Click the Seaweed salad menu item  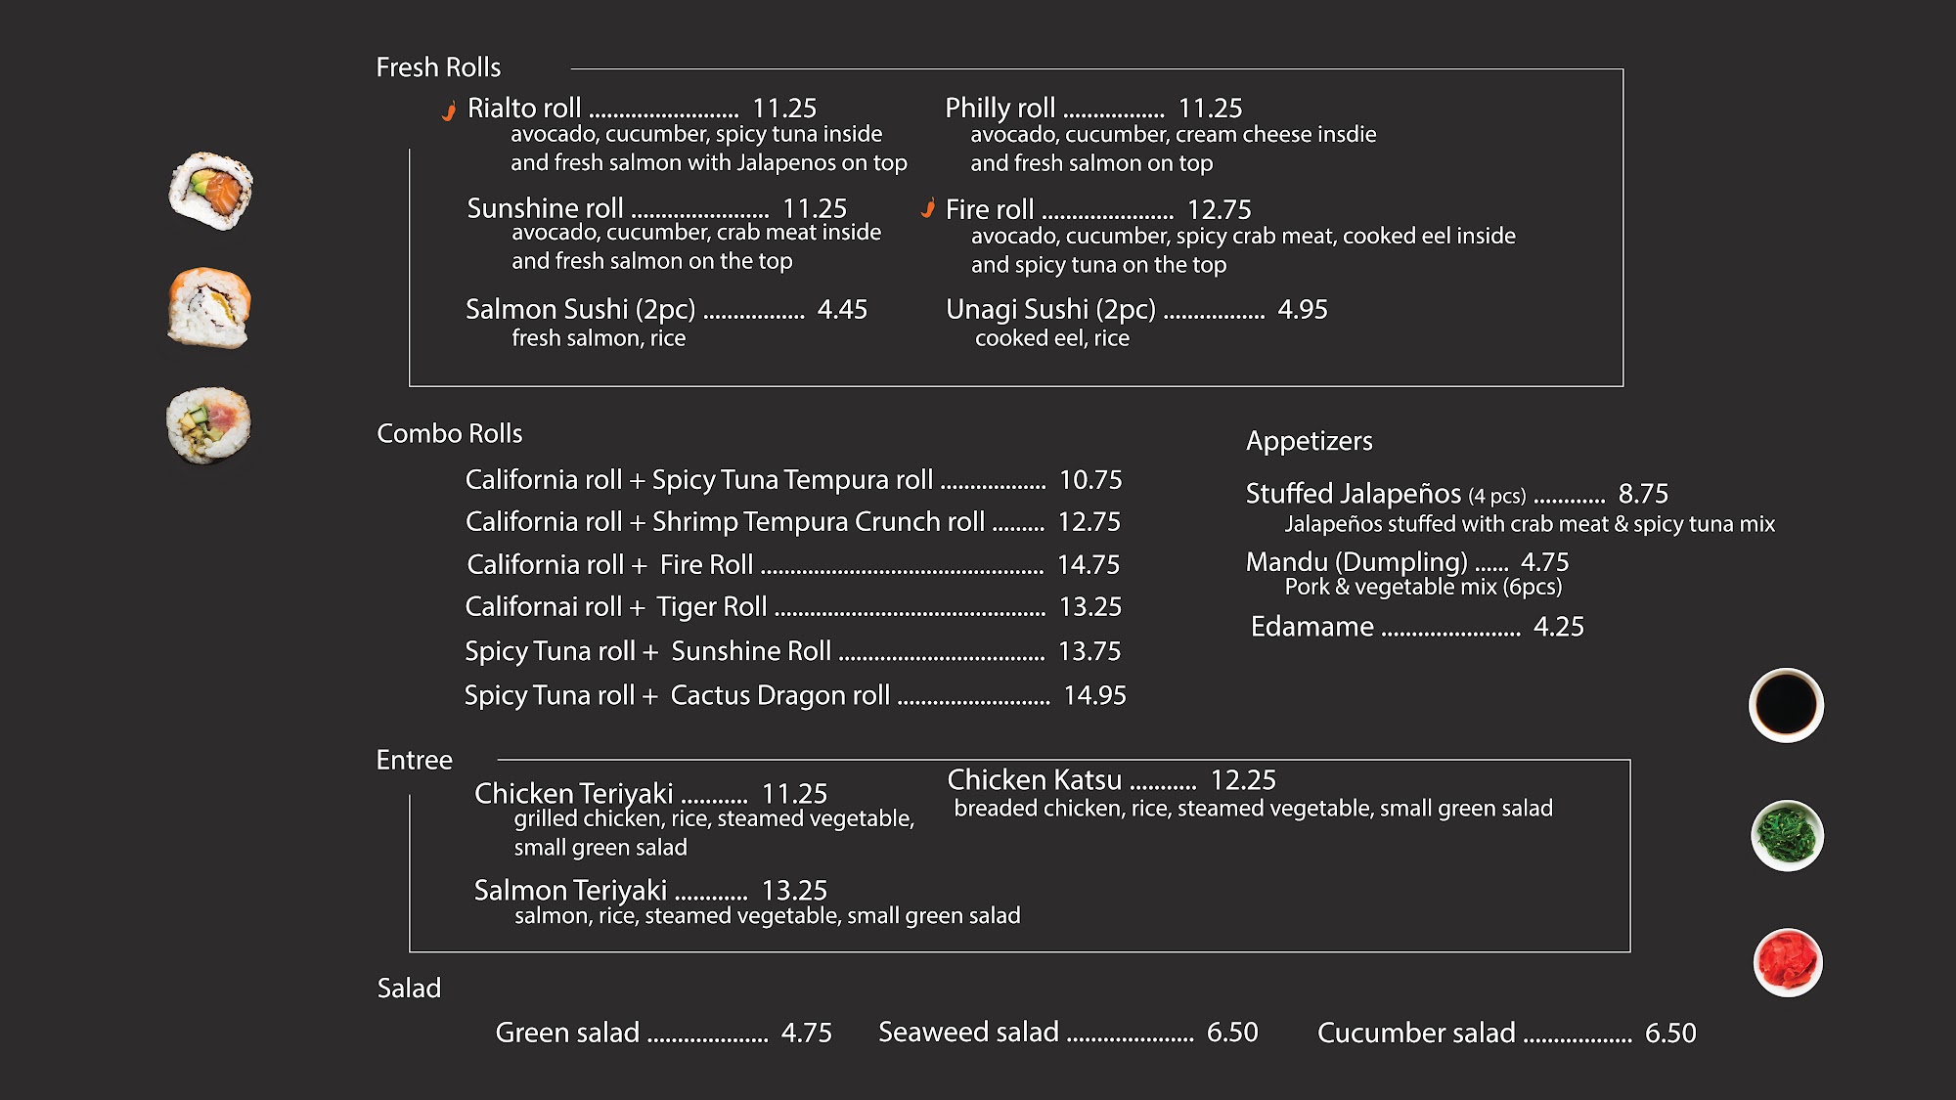pos(968,1032)
